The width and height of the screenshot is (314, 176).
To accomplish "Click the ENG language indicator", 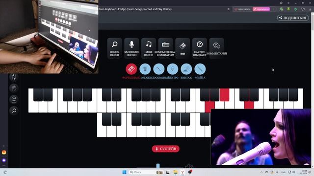I will pyautogui.click(x=284, y=172).
